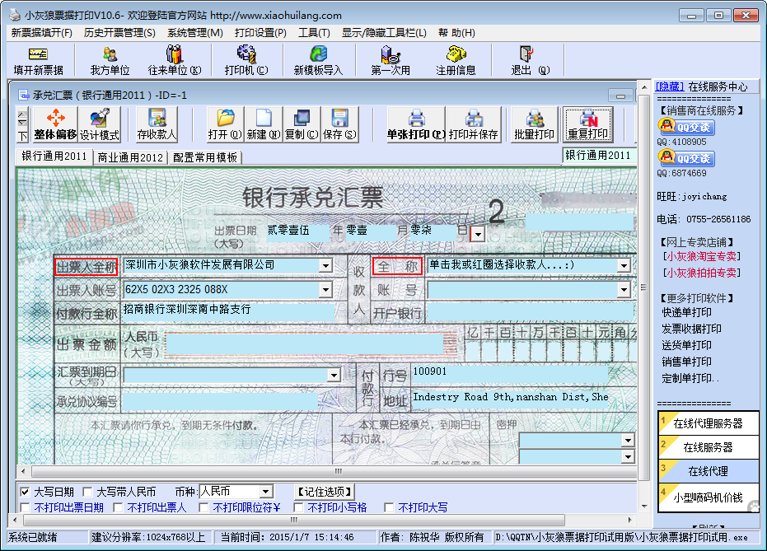Open the 出票人全称 dropdown list
767x551 pixels.
tap(325, 265)
